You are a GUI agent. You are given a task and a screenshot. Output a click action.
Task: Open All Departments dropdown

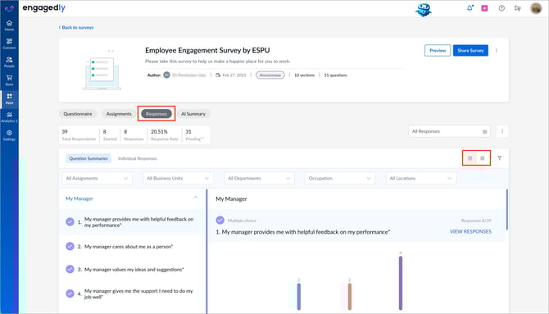pos(259,179)
